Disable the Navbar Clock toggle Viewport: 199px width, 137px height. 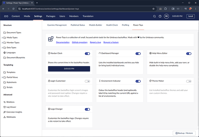coord(87,54)
